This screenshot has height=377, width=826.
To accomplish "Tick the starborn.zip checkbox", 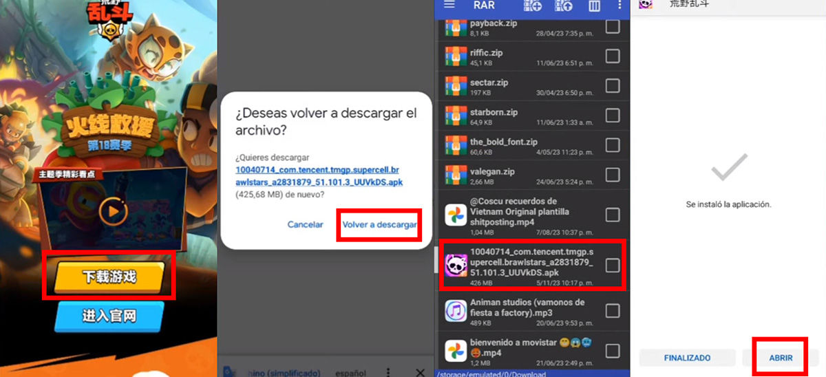I will pyautogui.click(x=612, y=116).
